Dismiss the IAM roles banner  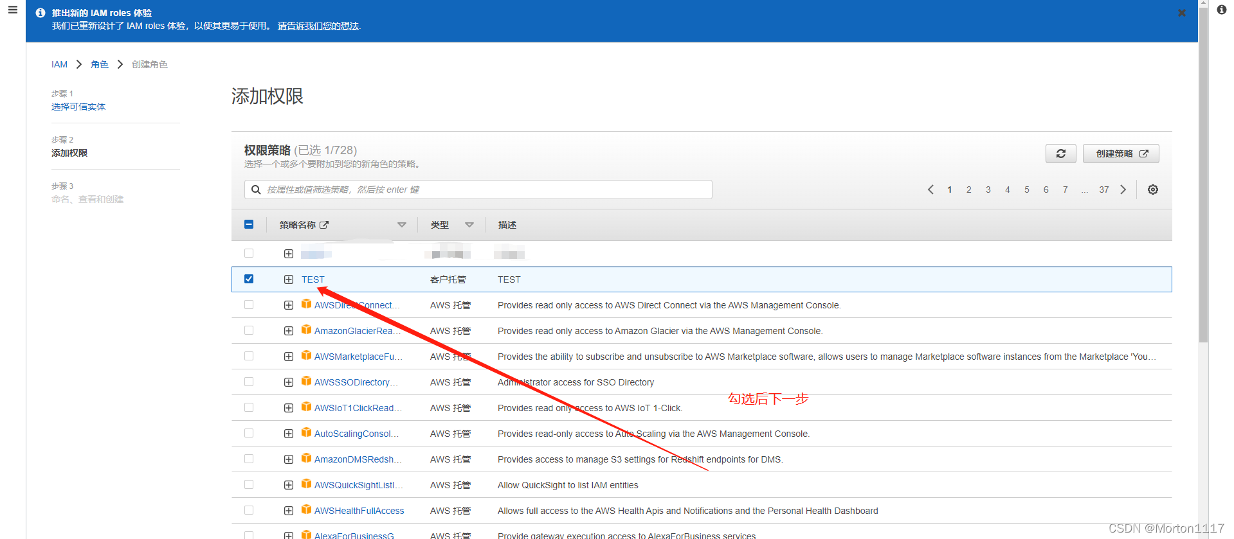[1181, 13]
